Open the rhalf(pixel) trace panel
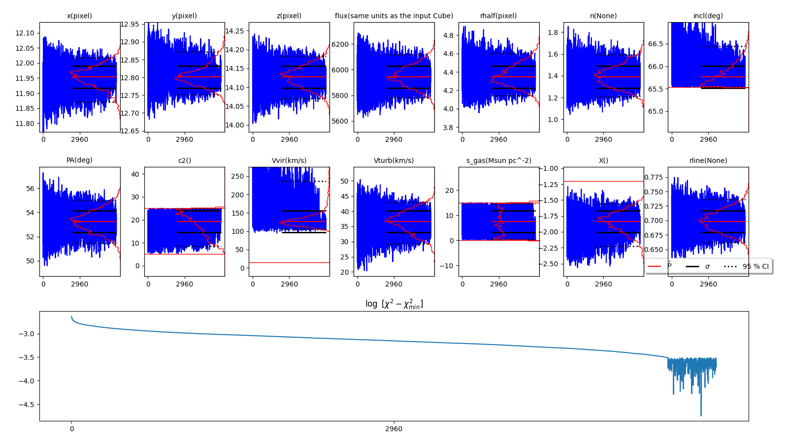Image resolution: width=788 pixels, height=443 pixels. (x=498, y=77)
